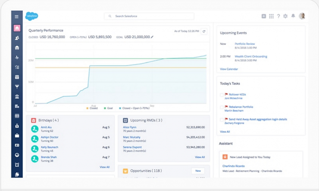
Task: Open the notifications bell
Action: coord(293,16)
